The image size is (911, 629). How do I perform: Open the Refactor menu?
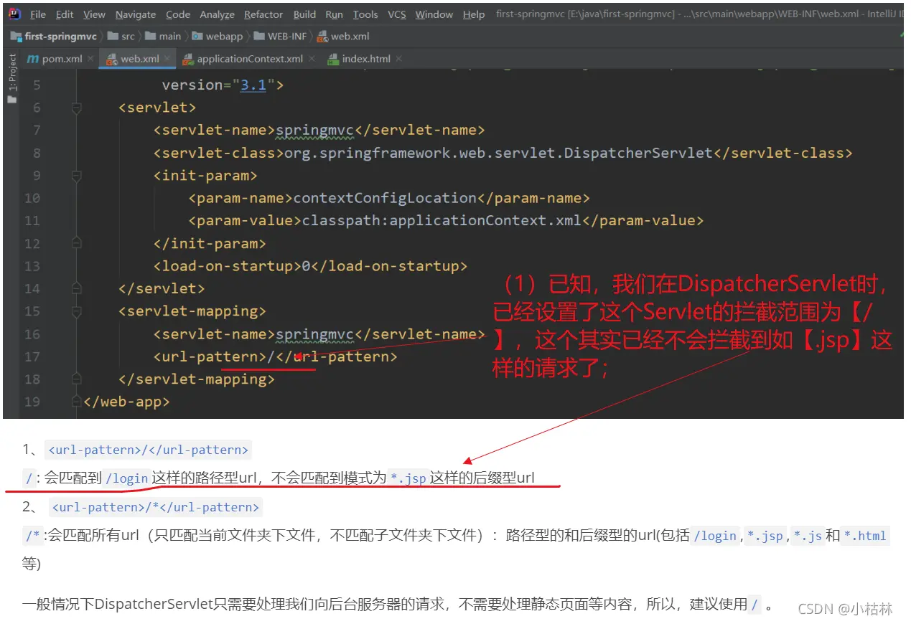263,14
